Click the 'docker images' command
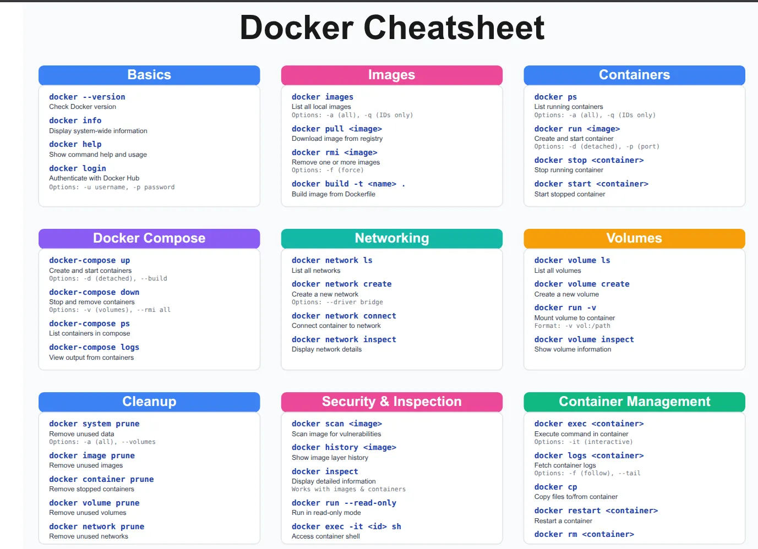Viewport: 758px width, 549px height. click(323, 97)
